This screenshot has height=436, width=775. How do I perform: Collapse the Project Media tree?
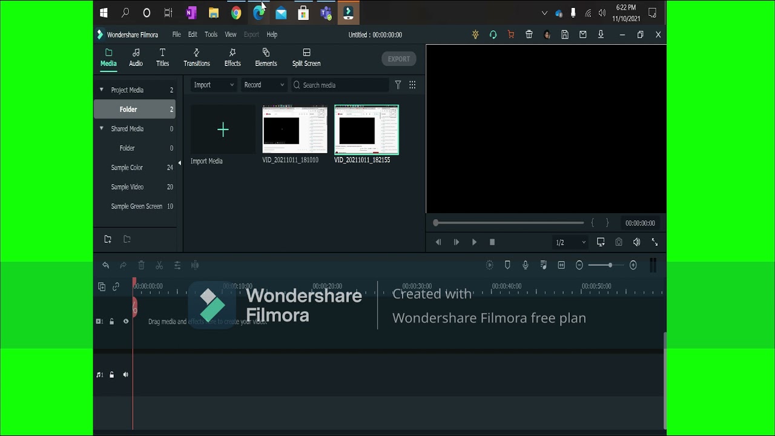pyautogui.click(x=101, y=90)
